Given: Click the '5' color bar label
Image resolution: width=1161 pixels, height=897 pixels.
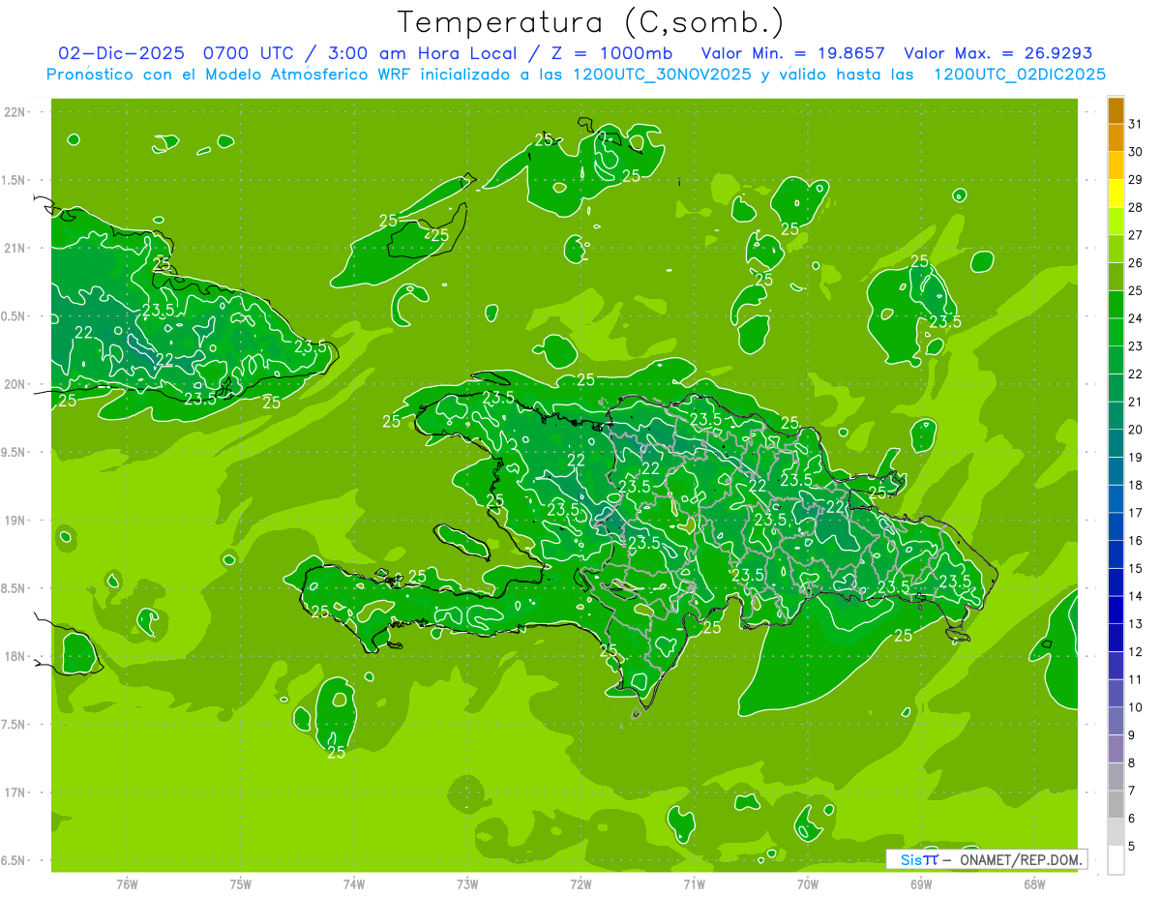Looking at the screenshot, I should (x=1132, y=846).
